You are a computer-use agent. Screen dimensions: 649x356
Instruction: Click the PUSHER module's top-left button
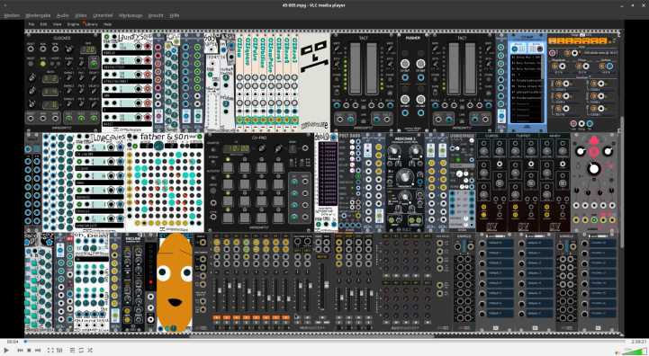tap(405, 63)
